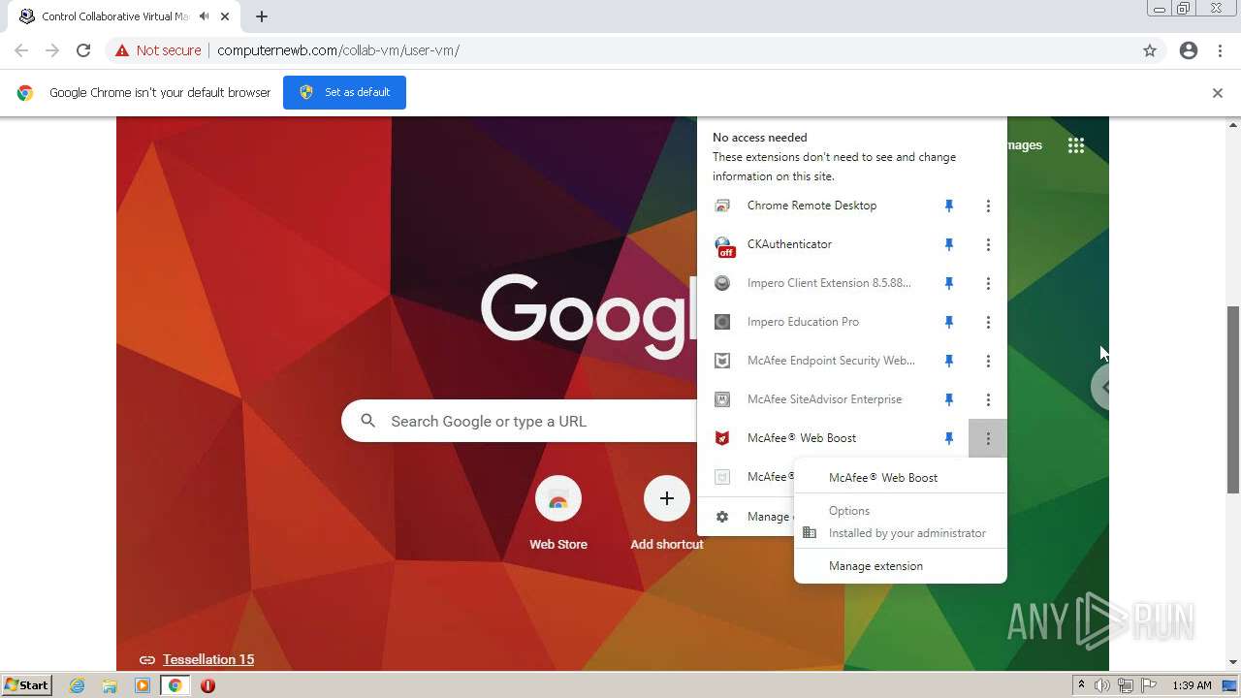Unpin Chrome Remote Desktop extension
This screenshot has width=1241, height=698.
pyautogui.click(x=949, y=206)
